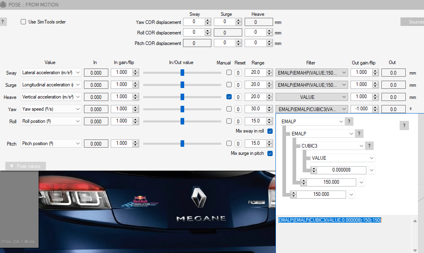
Task: Open help for the outer EMALP filter
Action: pos(349,121)
